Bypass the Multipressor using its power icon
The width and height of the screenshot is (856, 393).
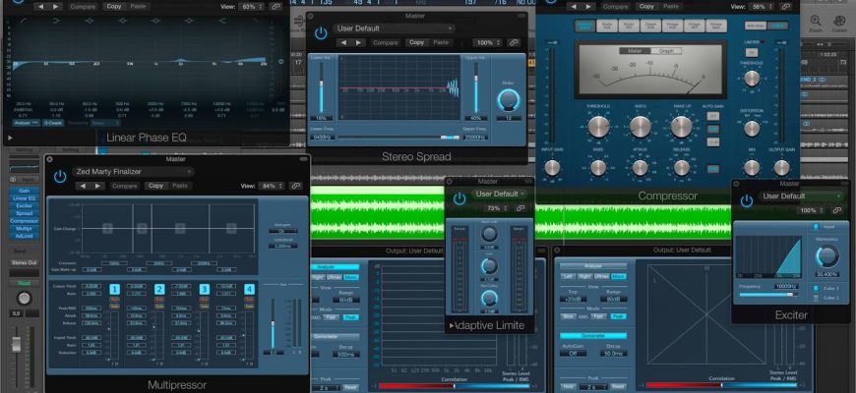click(x=60, y=177)
